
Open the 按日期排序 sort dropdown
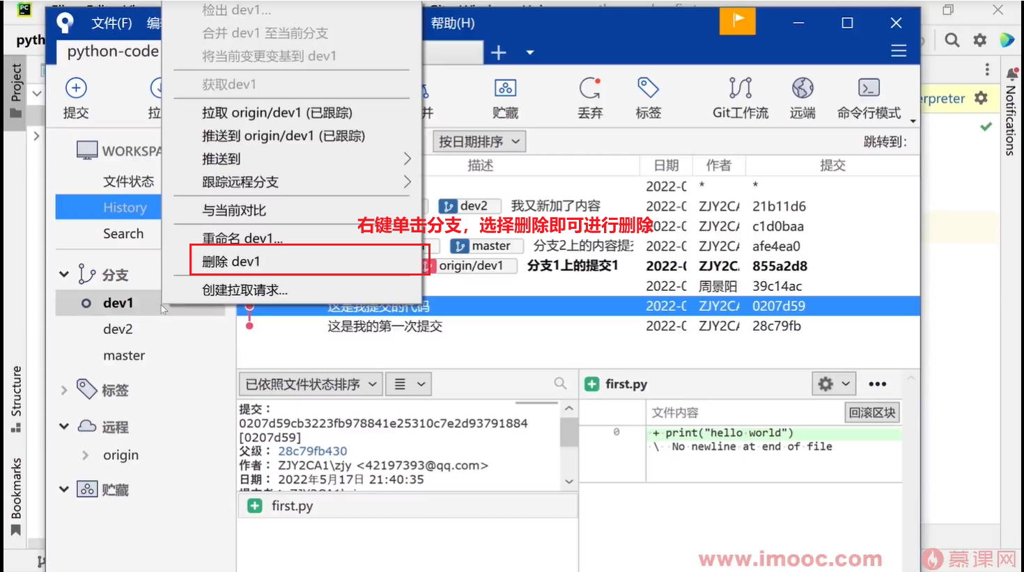point(479,141)
